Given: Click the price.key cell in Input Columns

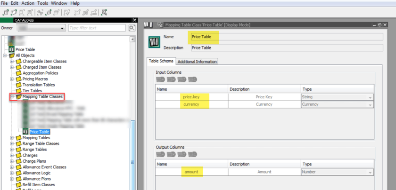Looking at the screenshot, I should click(x=192, y=97).
